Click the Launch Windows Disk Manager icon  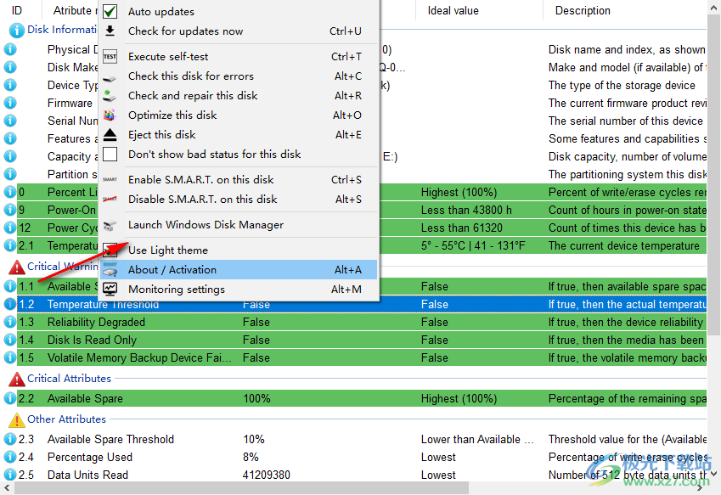coord(110,226)
